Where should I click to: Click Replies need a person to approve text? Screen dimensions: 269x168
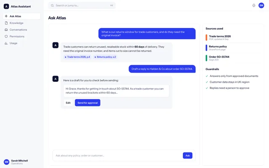pos(229,88)
